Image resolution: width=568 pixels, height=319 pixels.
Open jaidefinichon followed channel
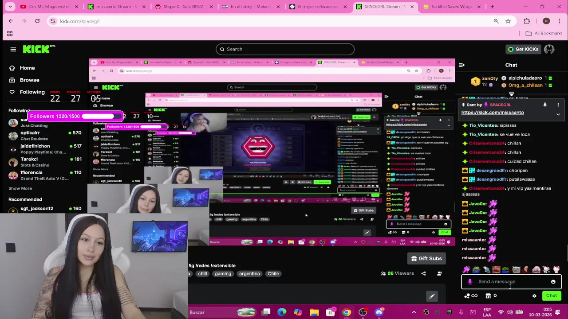44,149
